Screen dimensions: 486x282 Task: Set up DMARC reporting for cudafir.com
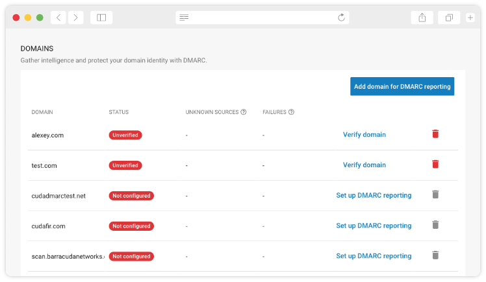point(374,226)
